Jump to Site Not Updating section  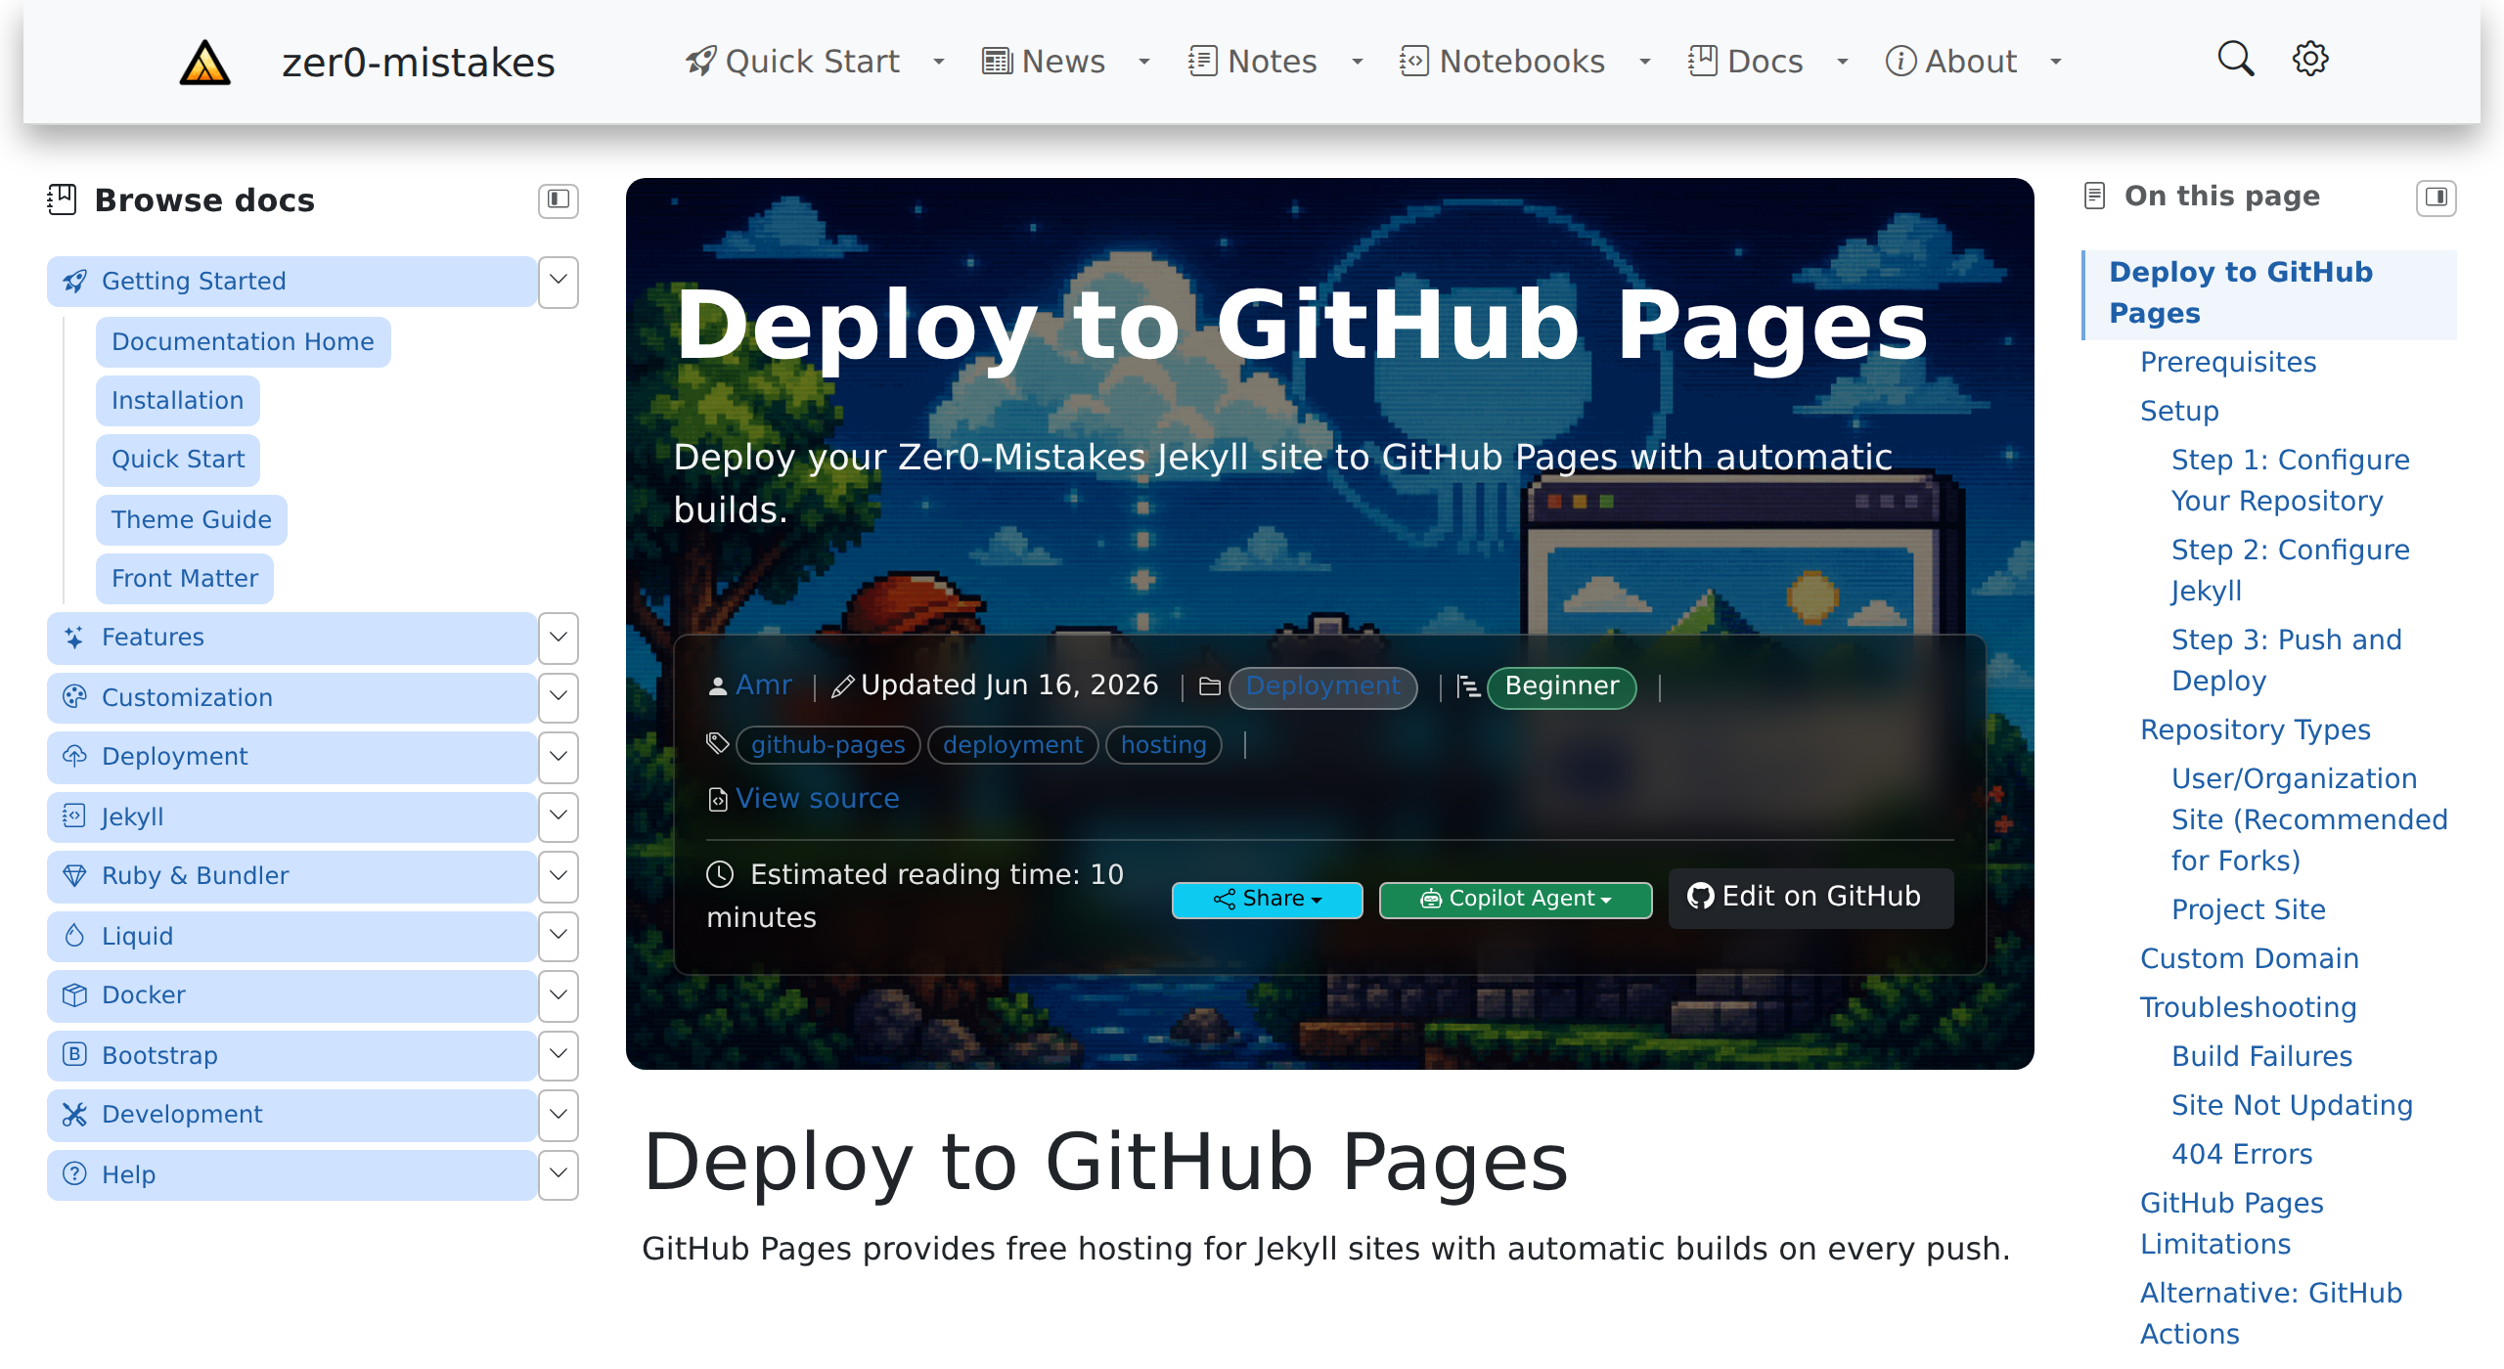click(2293, 1106)
